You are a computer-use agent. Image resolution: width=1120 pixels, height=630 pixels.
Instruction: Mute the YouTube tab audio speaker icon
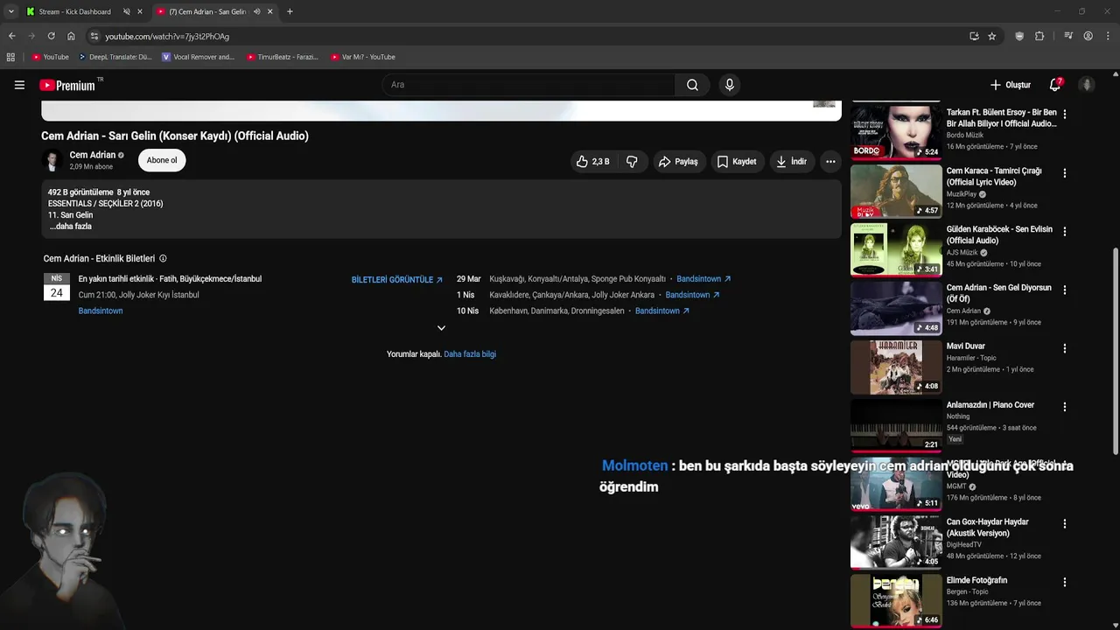(x=256, y=11)
